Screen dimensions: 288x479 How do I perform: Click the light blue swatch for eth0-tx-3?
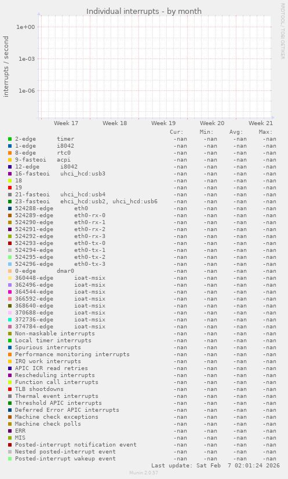pyautogui.click(x=10, y=264)
